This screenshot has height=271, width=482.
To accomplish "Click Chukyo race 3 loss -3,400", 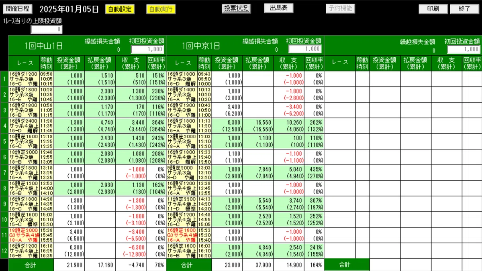I will click(x=293, y=107).
